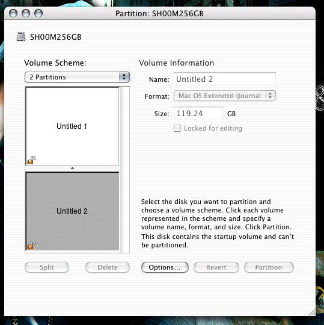This screenshot has width=324, height=325.
Task: Click the Delete button
Action: (108, 267)
